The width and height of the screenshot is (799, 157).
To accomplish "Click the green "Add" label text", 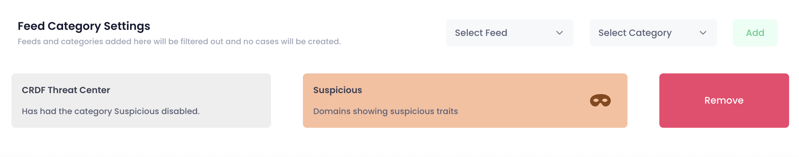I will (x=755, y=33).
